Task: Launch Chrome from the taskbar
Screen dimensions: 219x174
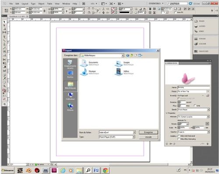Action: point(106,170)
